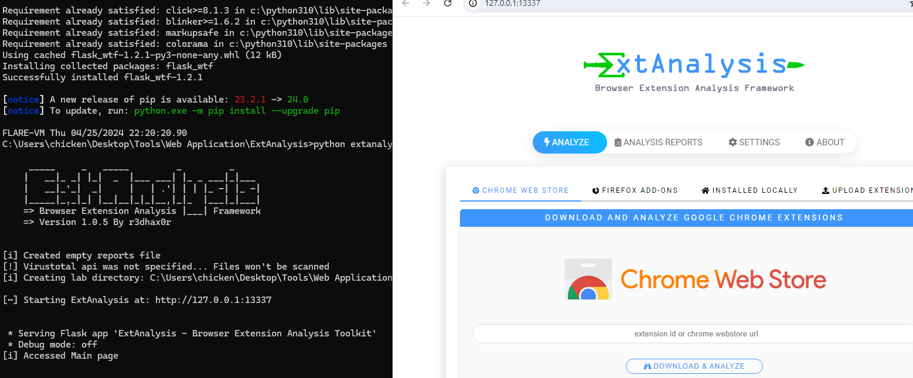Switch to UPLOAD EXTENSION tab
The width and height of the screenshot is (913, 378).
click(867, 190)
